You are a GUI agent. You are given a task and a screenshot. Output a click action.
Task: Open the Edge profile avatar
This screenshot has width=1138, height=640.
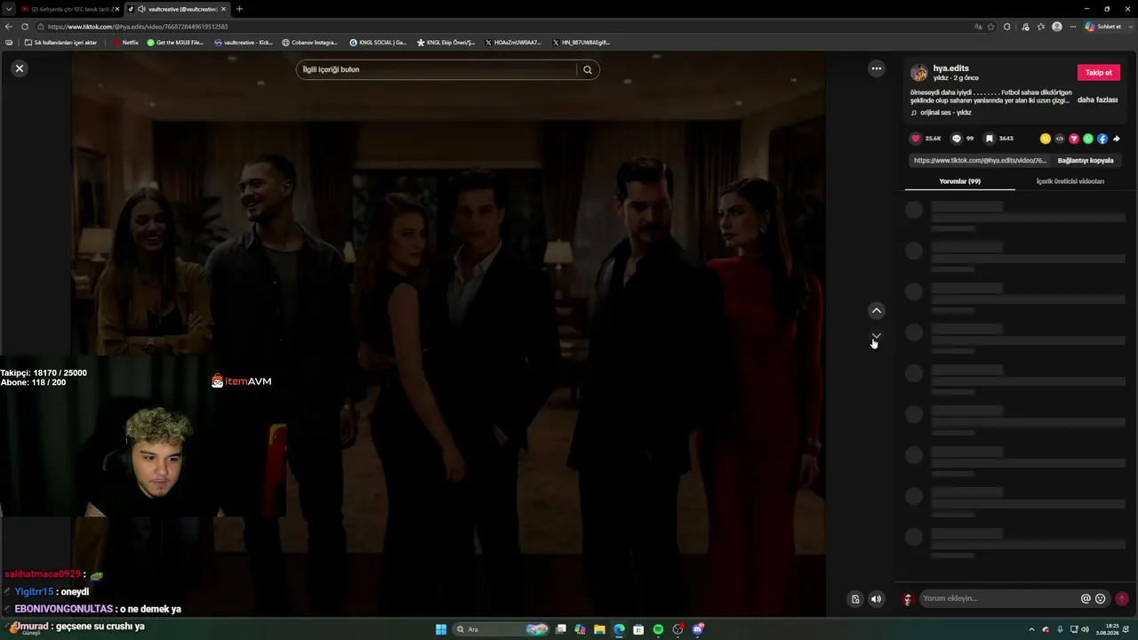click(x=1057, y=27)
